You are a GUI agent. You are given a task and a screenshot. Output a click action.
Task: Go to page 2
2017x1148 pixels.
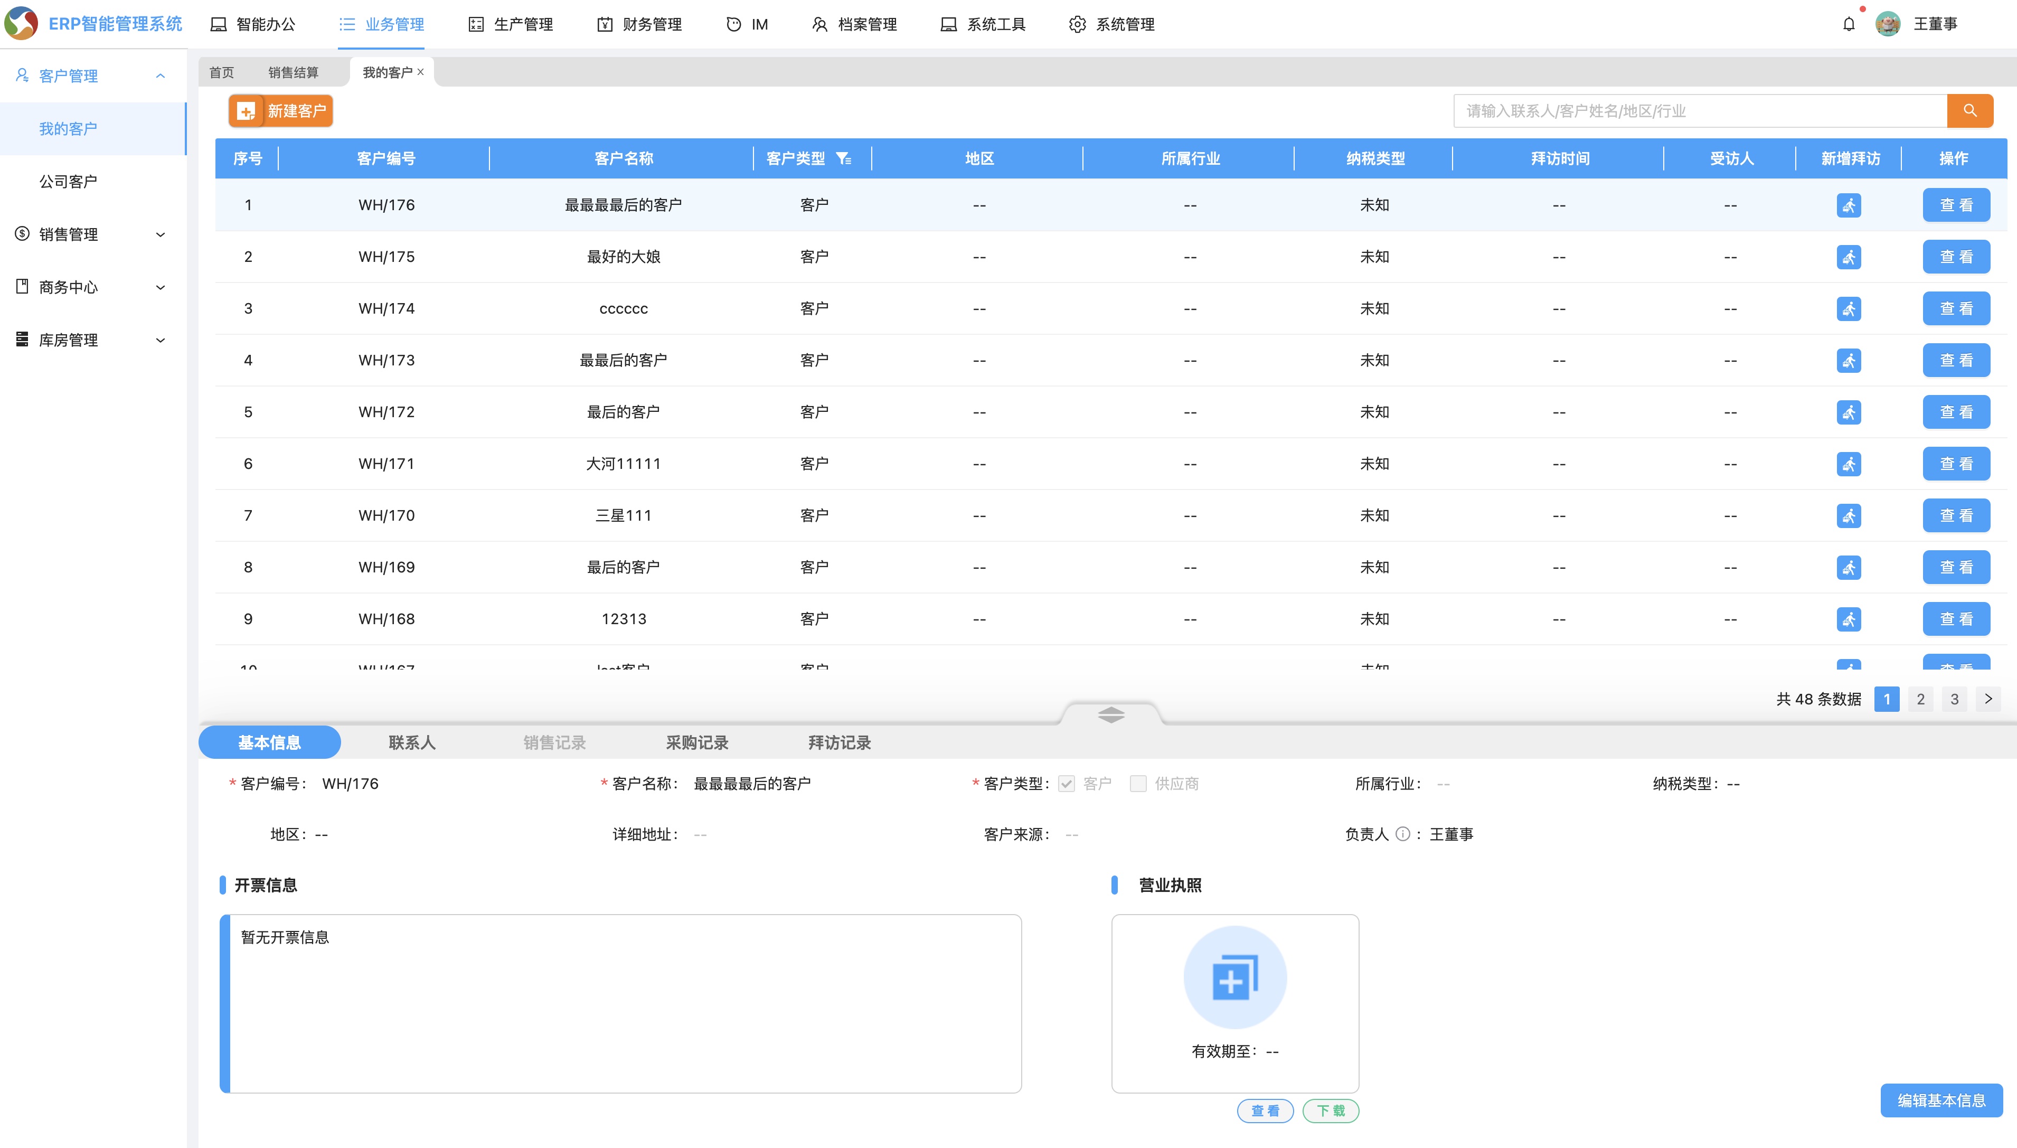click(x=1920, y=699)
